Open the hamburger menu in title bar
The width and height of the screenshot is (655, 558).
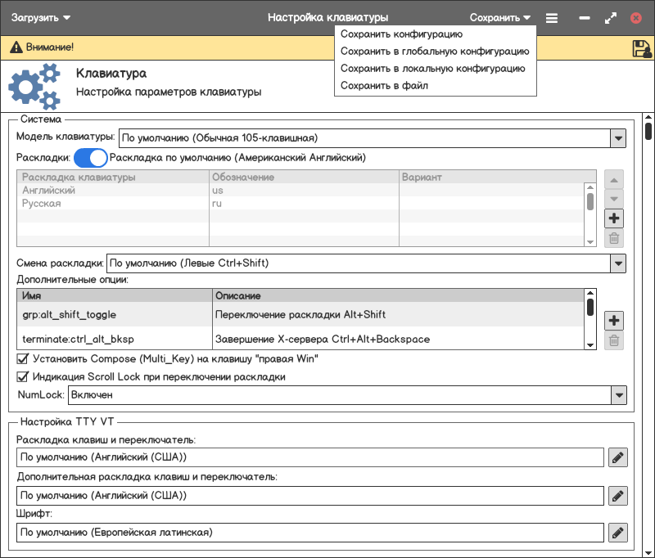click(552, 17)
